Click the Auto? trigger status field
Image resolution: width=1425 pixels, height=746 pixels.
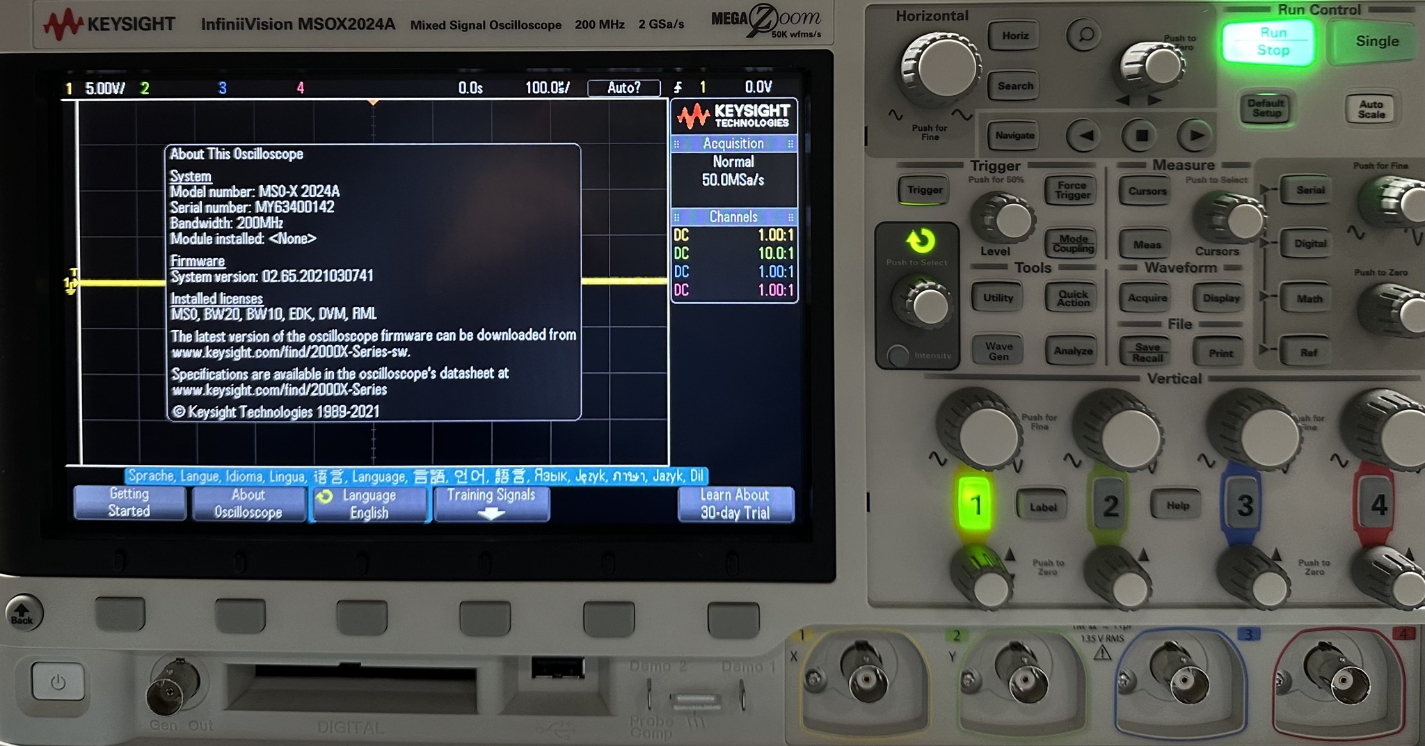coord(624,88)
